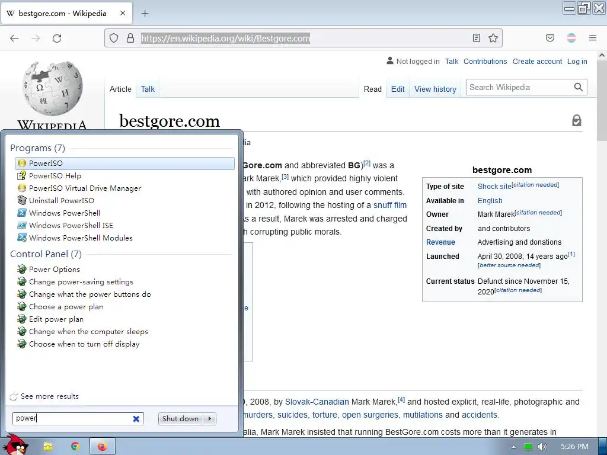Image resolution: width=607 pixels, height=455 pixels.
Task: Open Change power-saving settings
Action: 124,281
